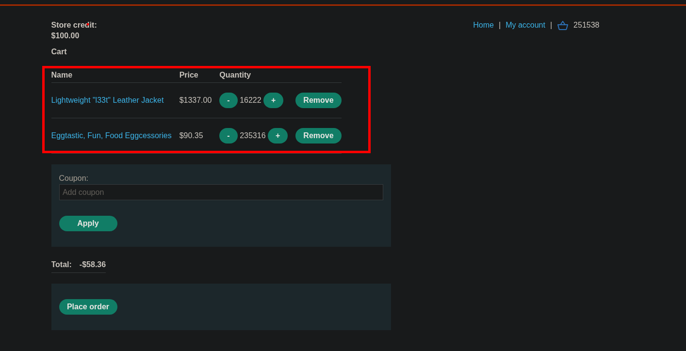Increase the Leather Jacket quantity

tap(273, 100)
